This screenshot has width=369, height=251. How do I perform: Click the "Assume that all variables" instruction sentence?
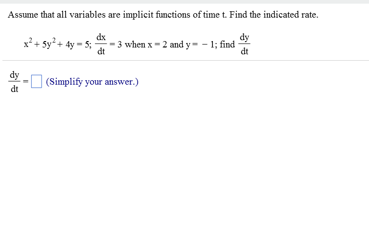click(x=117, y=15)
